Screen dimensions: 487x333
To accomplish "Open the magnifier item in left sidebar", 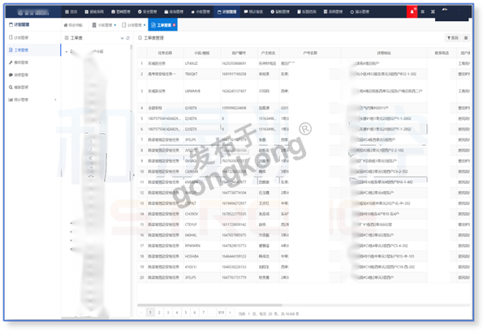I will click(x=20, y=86).
